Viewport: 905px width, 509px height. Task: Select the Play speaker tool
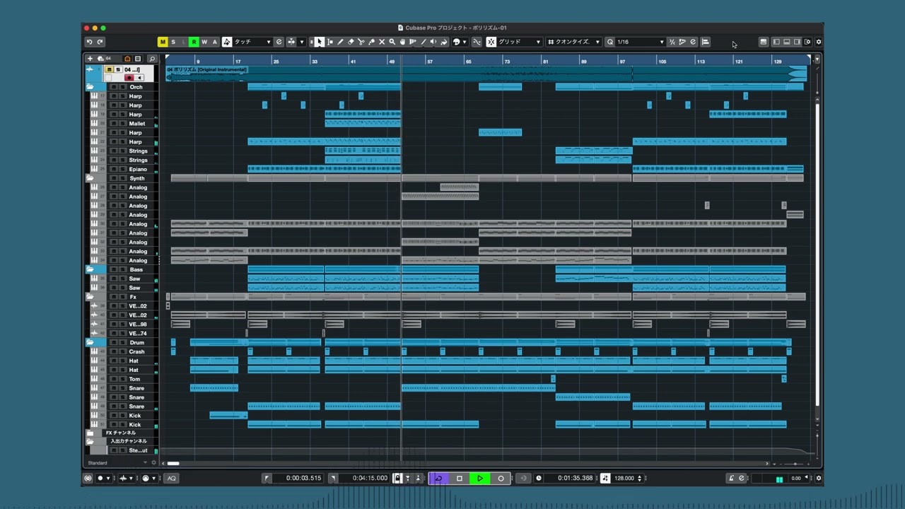pos(433,42)
